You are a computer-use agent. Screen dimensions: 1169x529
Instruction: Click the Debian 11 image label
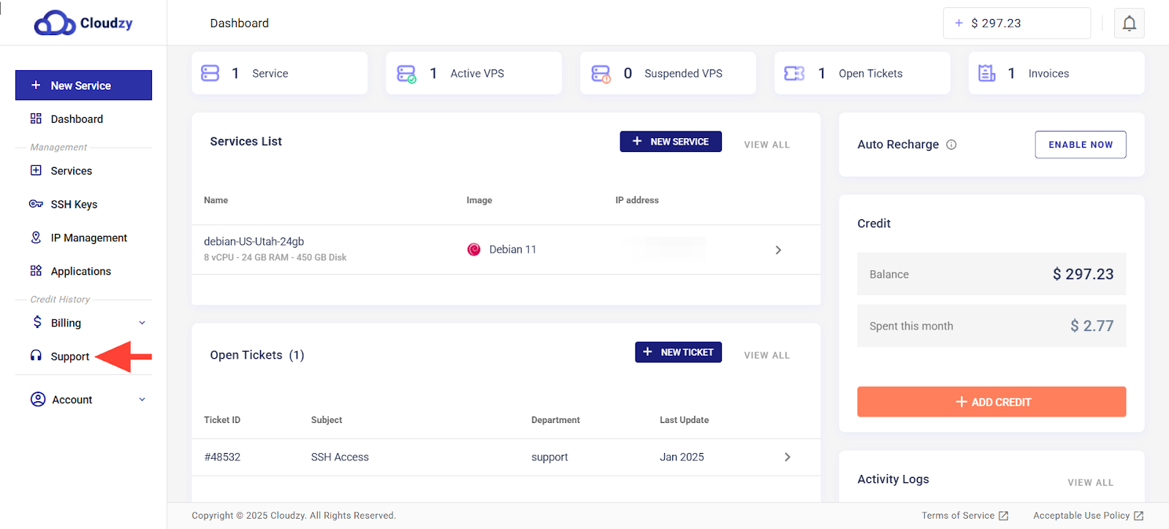[x=512, y=250]
